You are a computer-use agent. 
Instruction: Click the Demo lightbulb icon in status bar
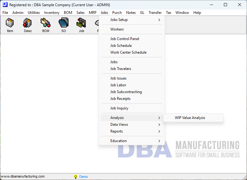(x=76, y=177)
